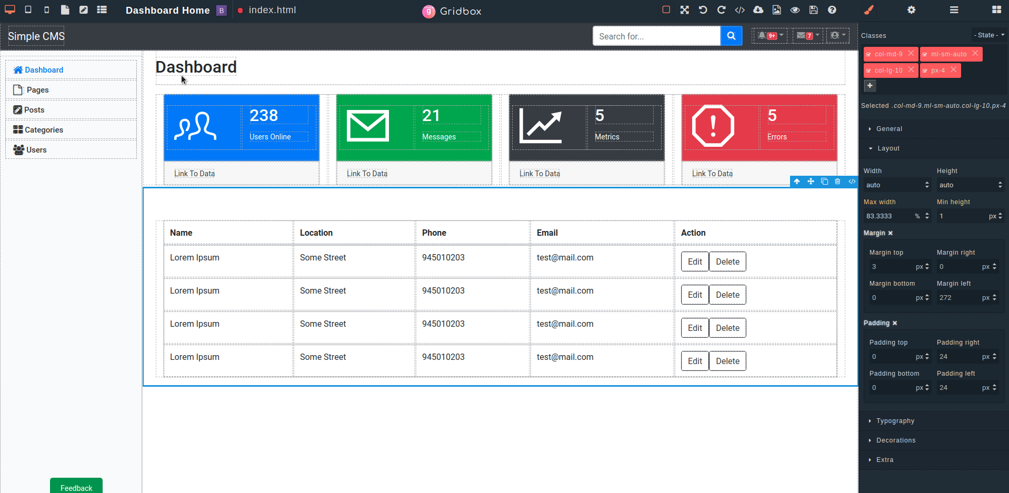Open the code editor view
Image resolution: width=1009 pixels, height=493 pixels.
point(740,9)
